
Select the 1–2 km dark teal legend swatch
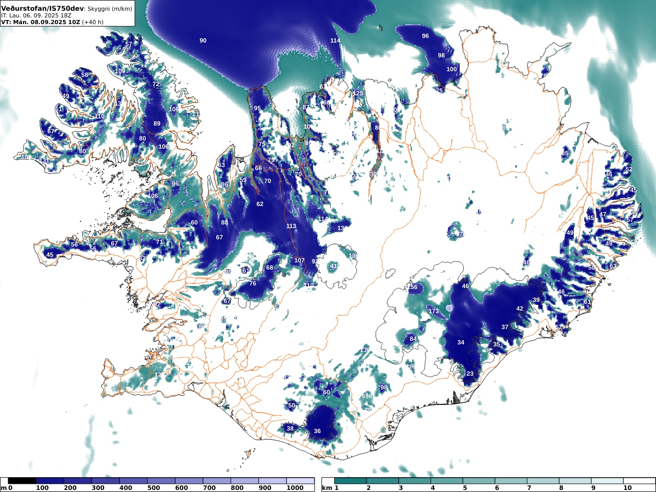pyautogui.click(x=351, y=481)
